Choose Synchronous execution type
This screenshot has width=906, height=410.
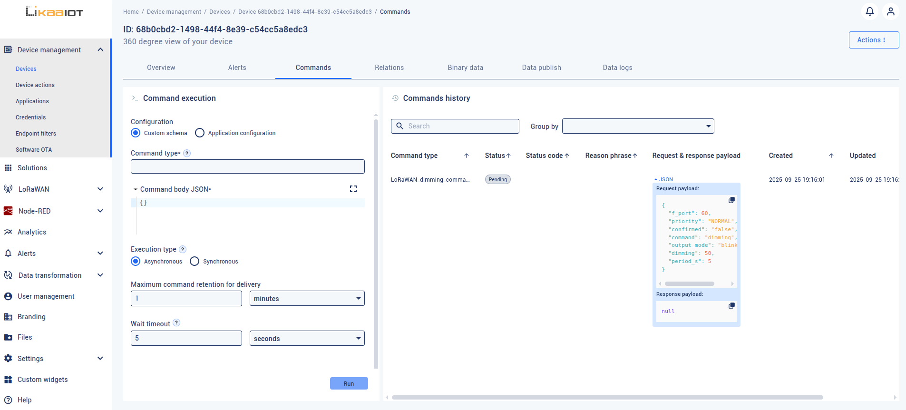point(195,262)
